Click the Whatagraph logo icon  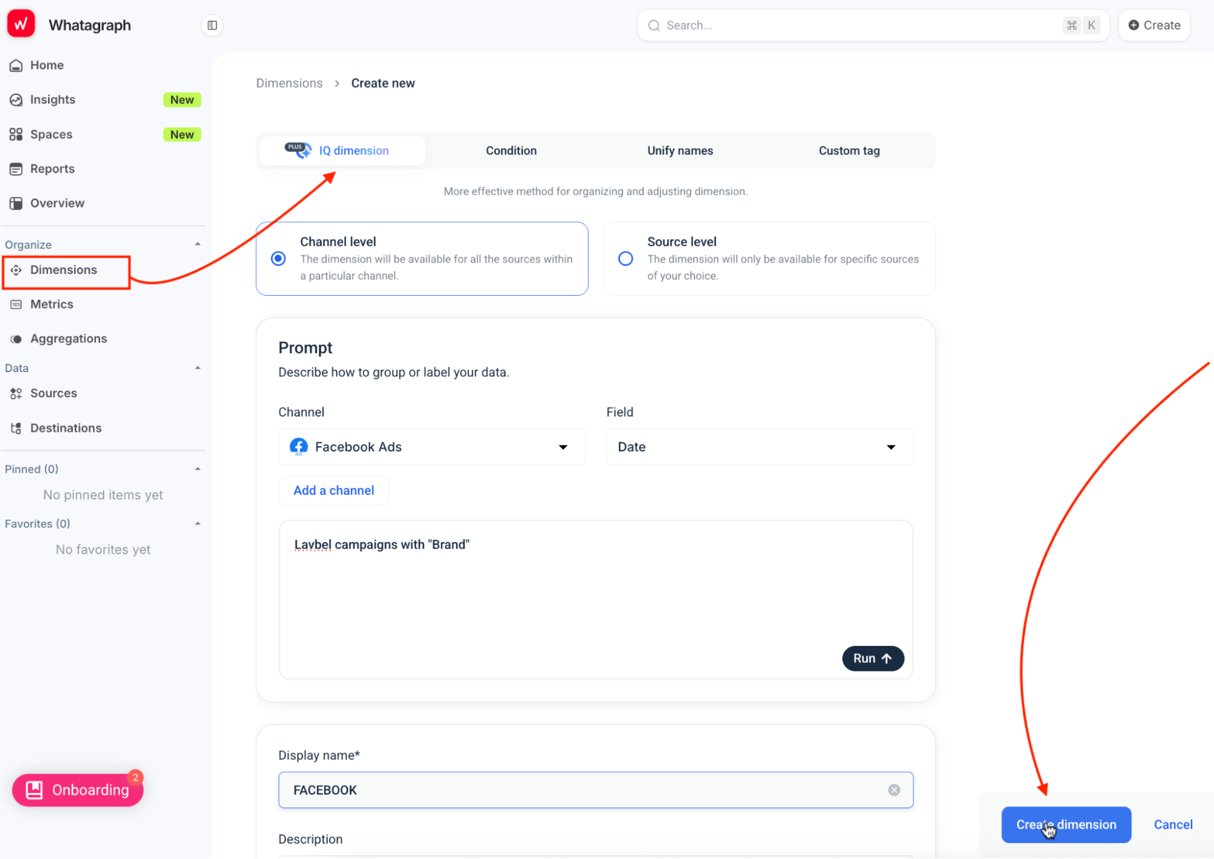coord(21,24)
